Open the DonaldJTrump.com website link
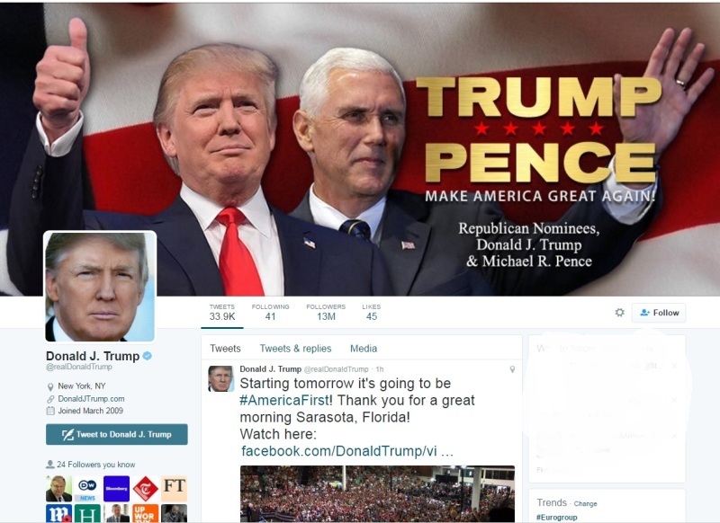 91,399
